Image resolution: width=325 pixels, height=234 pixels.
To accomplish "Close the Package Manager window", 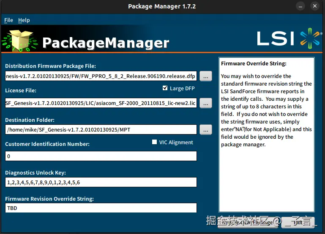I will click(x=315, y=6).
